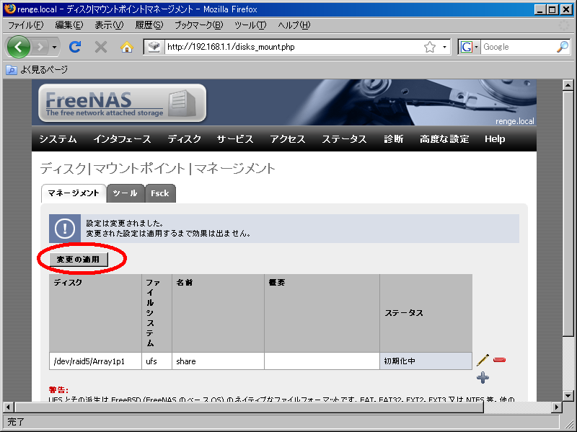Open the ヘルプ(H) menu
Screen dimensions: 577x432
[x=294, y=25]
